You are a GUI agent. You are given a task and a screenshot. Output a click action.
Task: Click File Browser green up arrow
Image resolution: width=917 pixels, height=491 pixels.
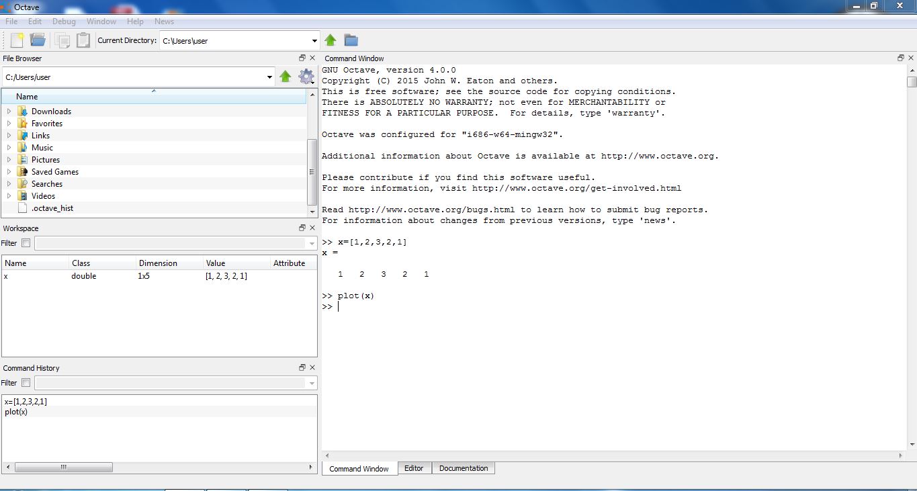[x=286, y=77]
